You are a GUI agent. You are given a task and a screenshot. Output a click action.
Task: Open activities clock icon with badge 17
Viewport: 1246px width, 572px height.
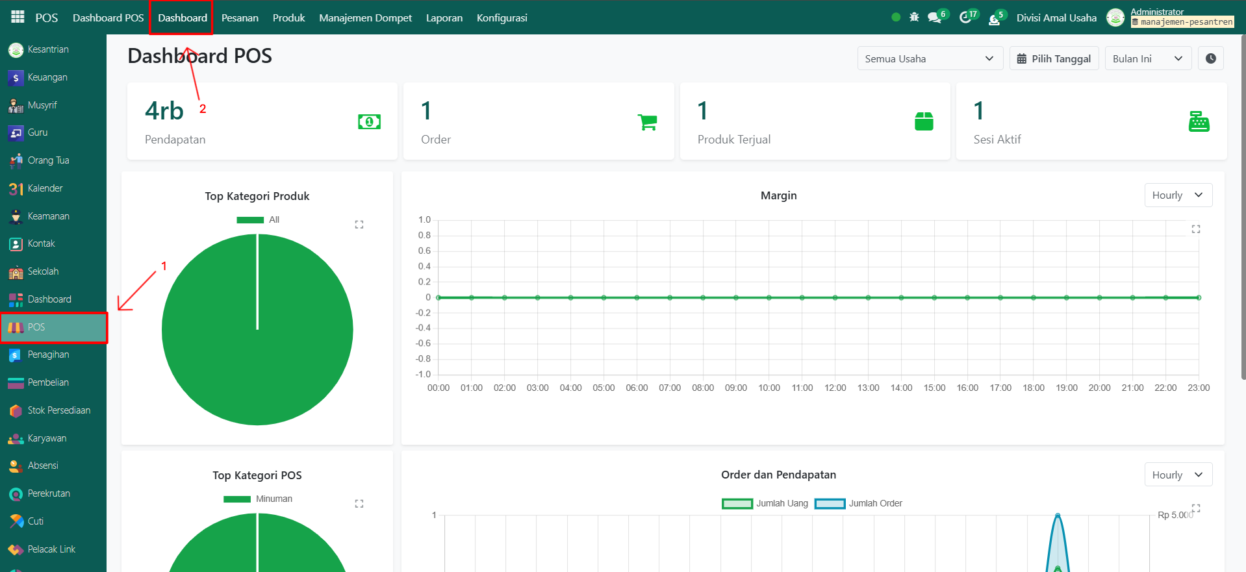point(965,18)
